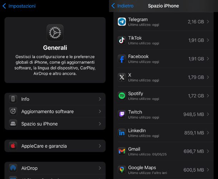The height and width of the screenshot is (179, 218).
Task: Open Aggiornamento software menu item
Action: click(x=55, y=111)
